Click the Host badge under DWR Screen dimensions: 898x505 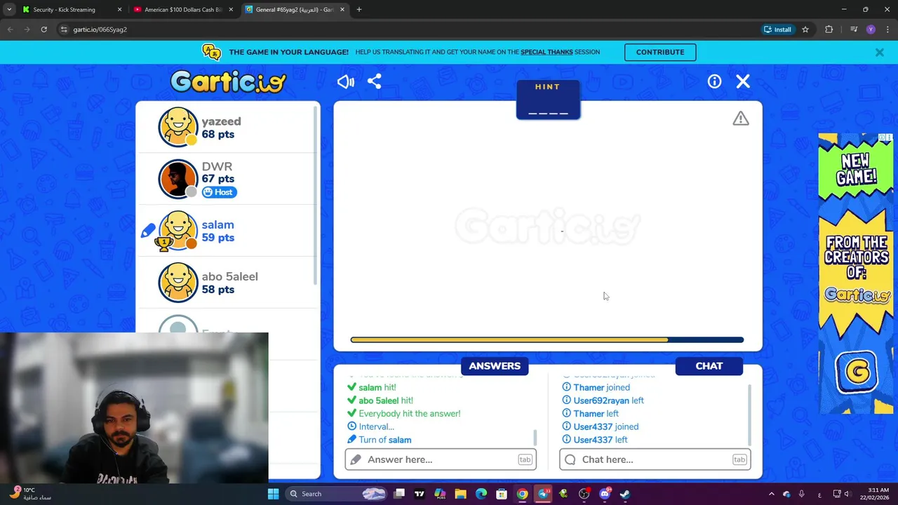(219, 192)
